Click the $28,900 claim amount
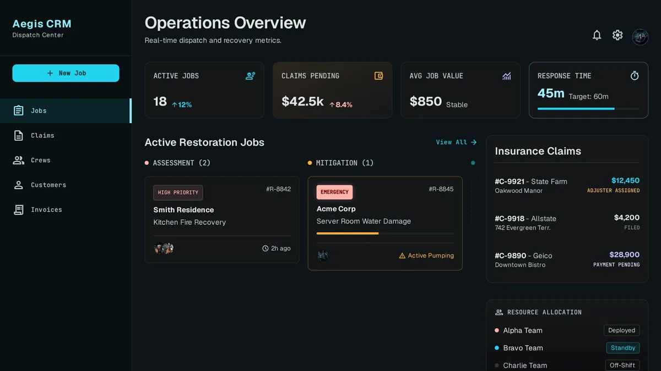661x371 pixels. pos(625,254)
